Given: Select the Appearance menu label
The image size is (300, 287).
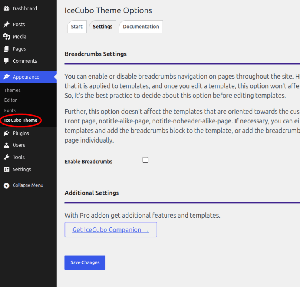Looking at the screenshot, I should (26, 77).
